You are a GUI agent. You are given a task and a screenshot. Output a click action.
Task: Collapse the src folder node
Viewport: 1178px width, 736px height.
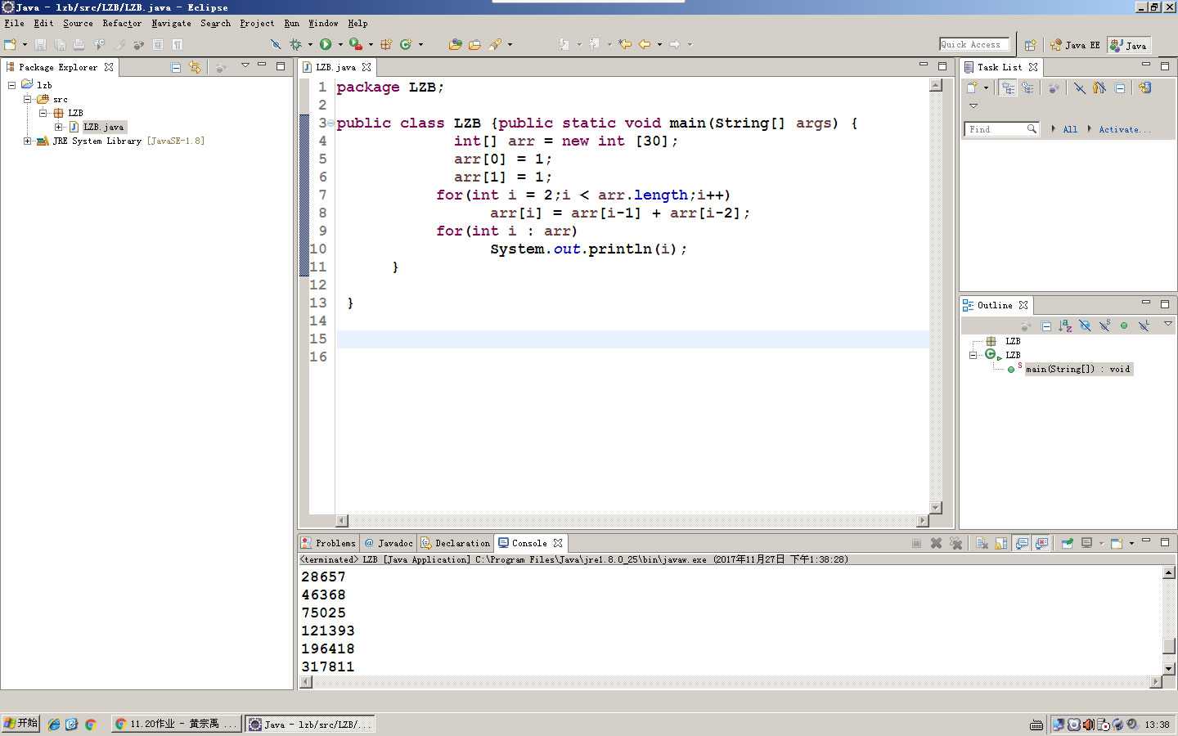pos(27,99)
